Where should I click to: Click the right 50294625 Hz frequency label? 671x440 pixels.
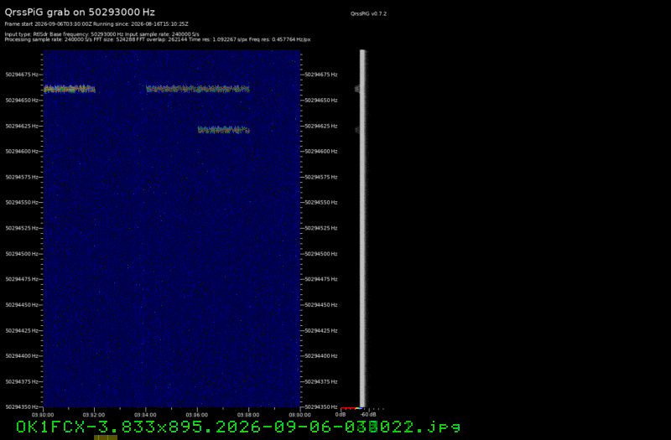pos(321,127)
